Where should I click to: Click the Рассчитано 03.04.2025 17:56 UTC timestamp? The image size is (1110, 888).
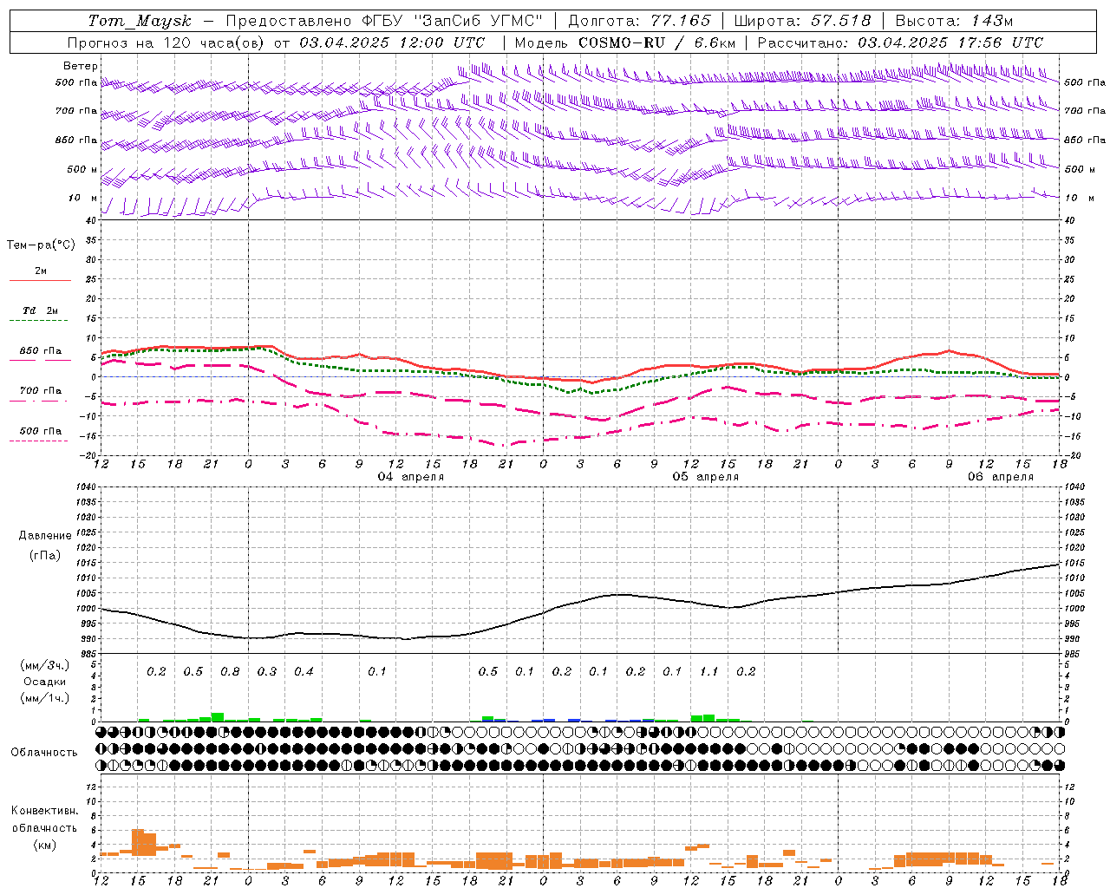[900, 42]
